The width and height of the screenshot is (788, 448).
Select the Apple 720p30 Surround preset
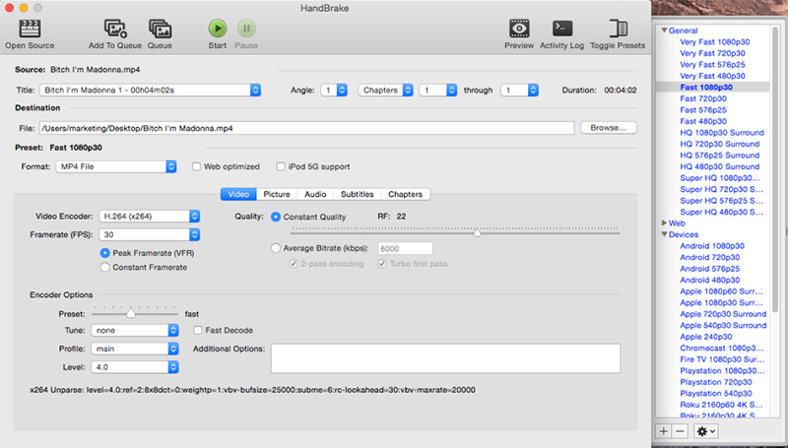tap(723, 314)
